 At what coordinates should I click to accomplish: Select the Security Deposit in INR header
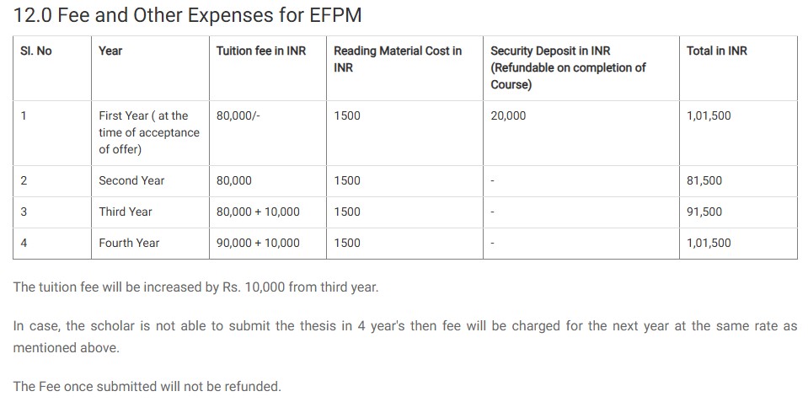[x=568, y=67]
